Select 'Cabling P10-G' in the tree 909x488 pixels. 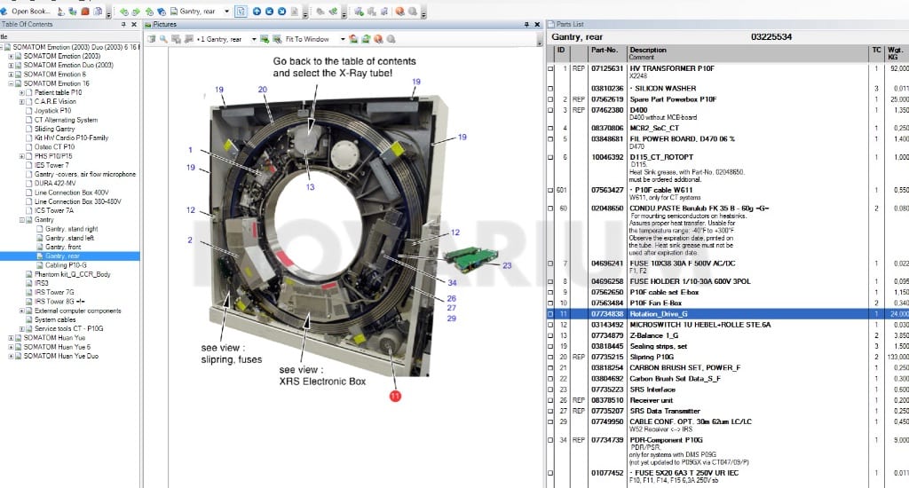[66, 265]
